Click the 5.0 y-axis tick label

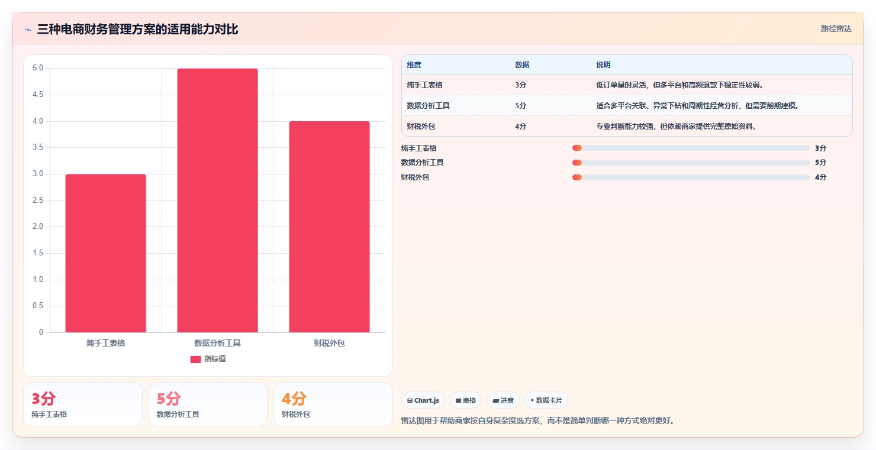[x=38, y=68]
